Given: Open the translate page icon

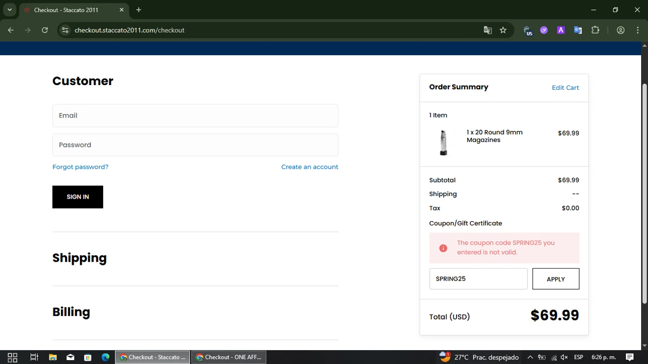Looking at the screenshot, I should point(488,30).
